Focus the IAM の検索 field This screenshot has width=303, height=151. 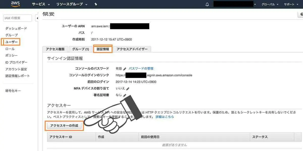17,18
